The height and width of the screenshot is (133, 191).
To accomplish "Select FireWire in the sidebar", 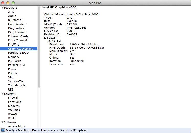I will pyautogui.click(x=14, y=45).
